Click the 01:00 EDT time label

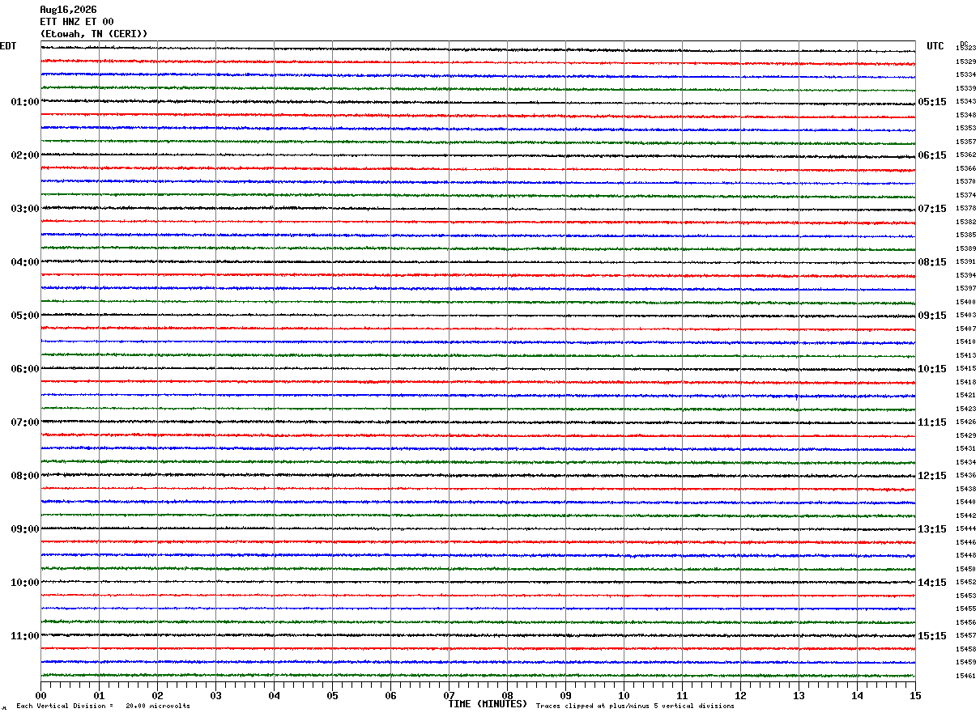coord(25,102)
